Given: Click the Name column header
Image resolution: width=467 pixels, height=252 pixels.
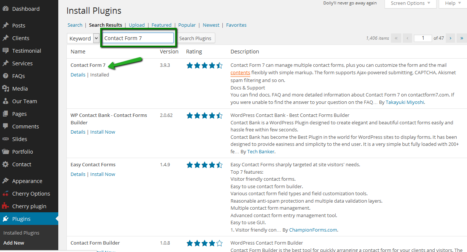Looking at the screenshot, I should 78,52.
